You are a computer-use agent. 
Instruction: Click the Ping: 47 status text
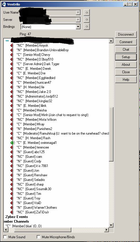point(25,34)
